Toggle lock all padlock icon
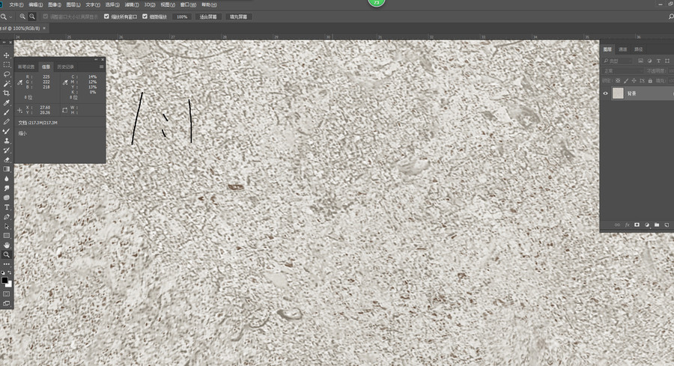The image size is (674, 366). [x=650, y=81]
